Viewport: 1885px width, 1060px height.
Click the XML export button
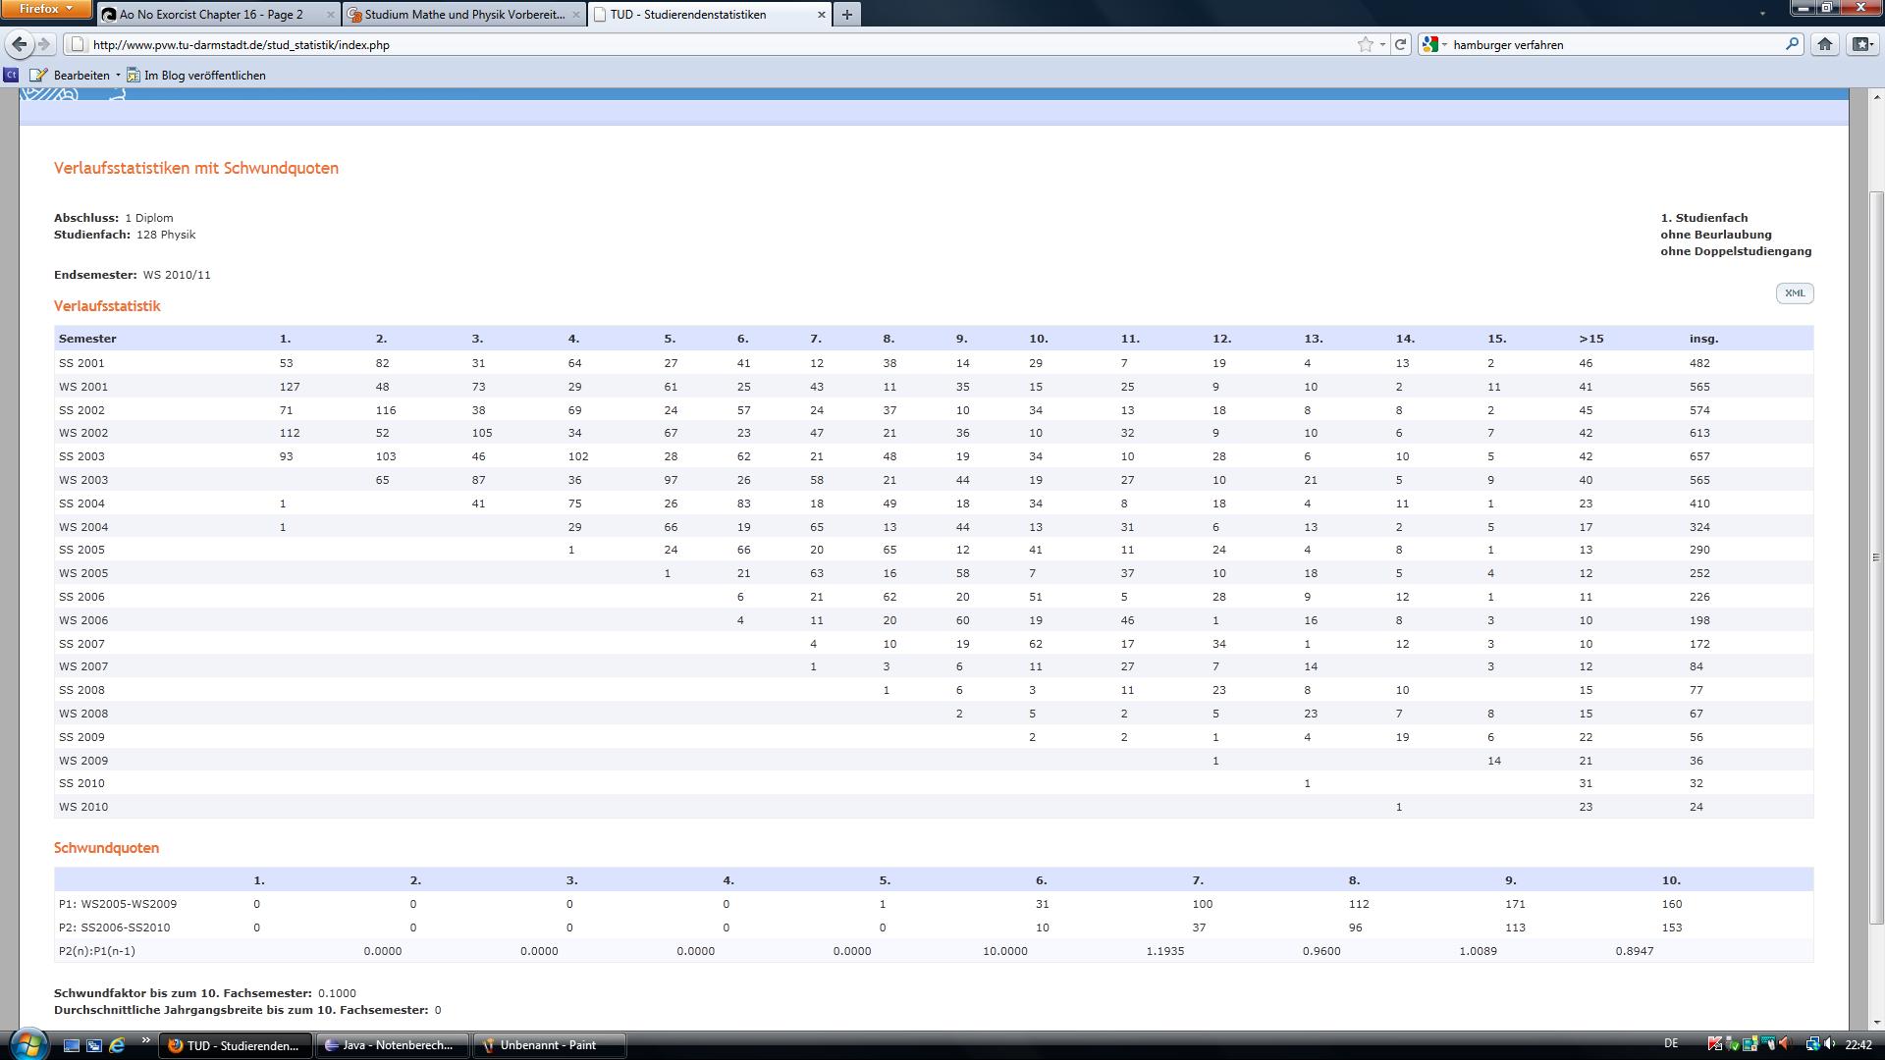1794,293
